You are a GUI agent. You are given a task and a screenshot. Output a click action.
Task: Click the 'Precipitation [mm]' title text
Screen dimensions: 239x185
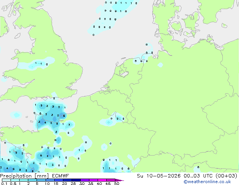click(25, 176)
